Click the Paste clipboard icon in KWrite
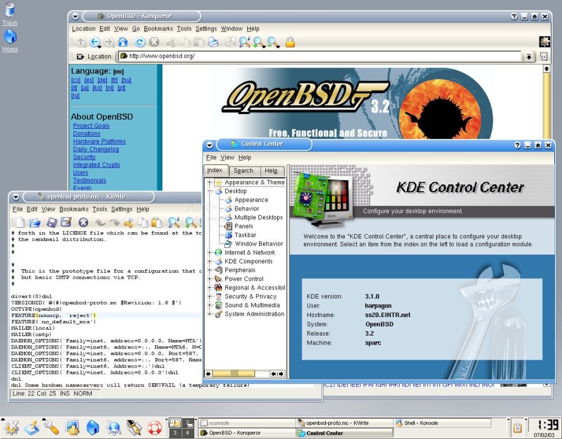 click(157, 223)
